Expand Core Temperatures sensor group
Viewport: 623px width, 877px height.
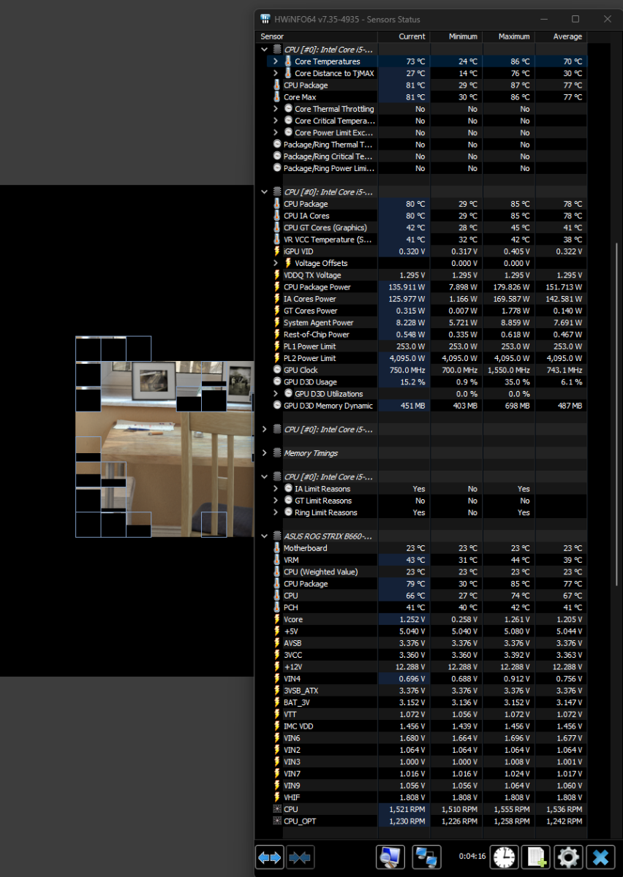(x=276, y=61)
